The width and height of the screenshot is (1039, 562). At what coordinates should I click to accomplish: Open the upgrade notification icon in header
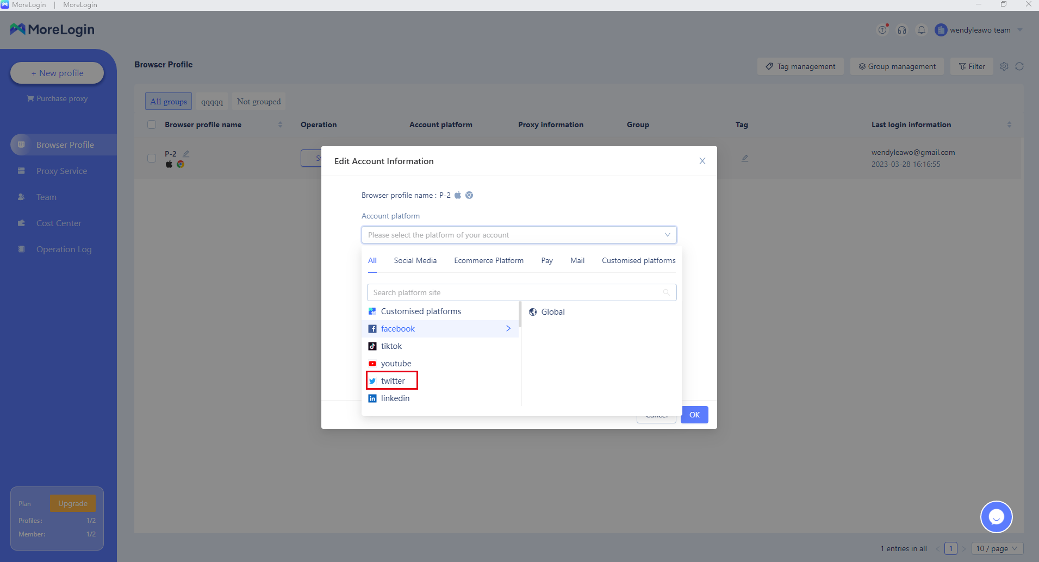pyautogui.click(x=882, y=30)
